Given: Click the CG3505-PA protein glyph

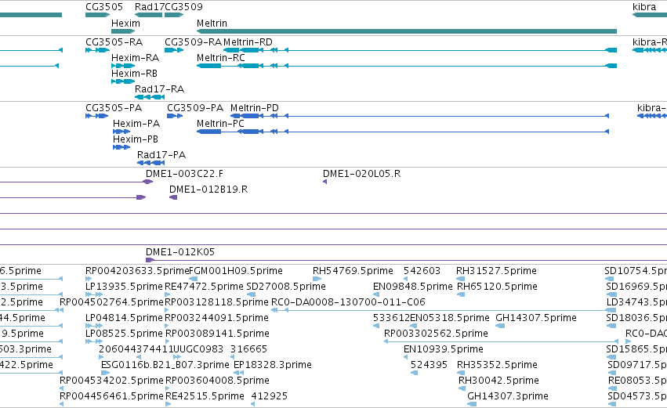Looking at the screenshot, I should (x=96, y=116).
